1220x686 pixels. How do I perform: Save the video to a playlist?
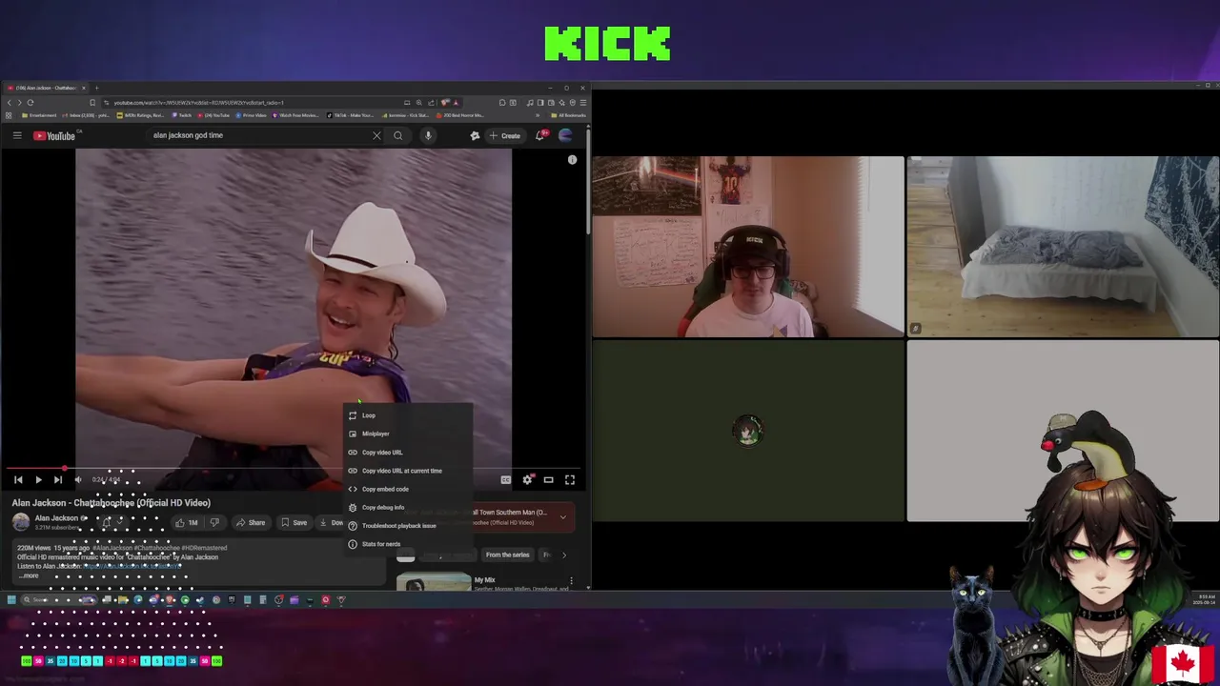pos(294,522)
